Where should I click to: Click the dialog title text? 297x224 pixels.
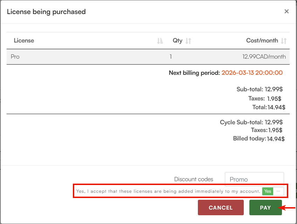click(46, 12)
